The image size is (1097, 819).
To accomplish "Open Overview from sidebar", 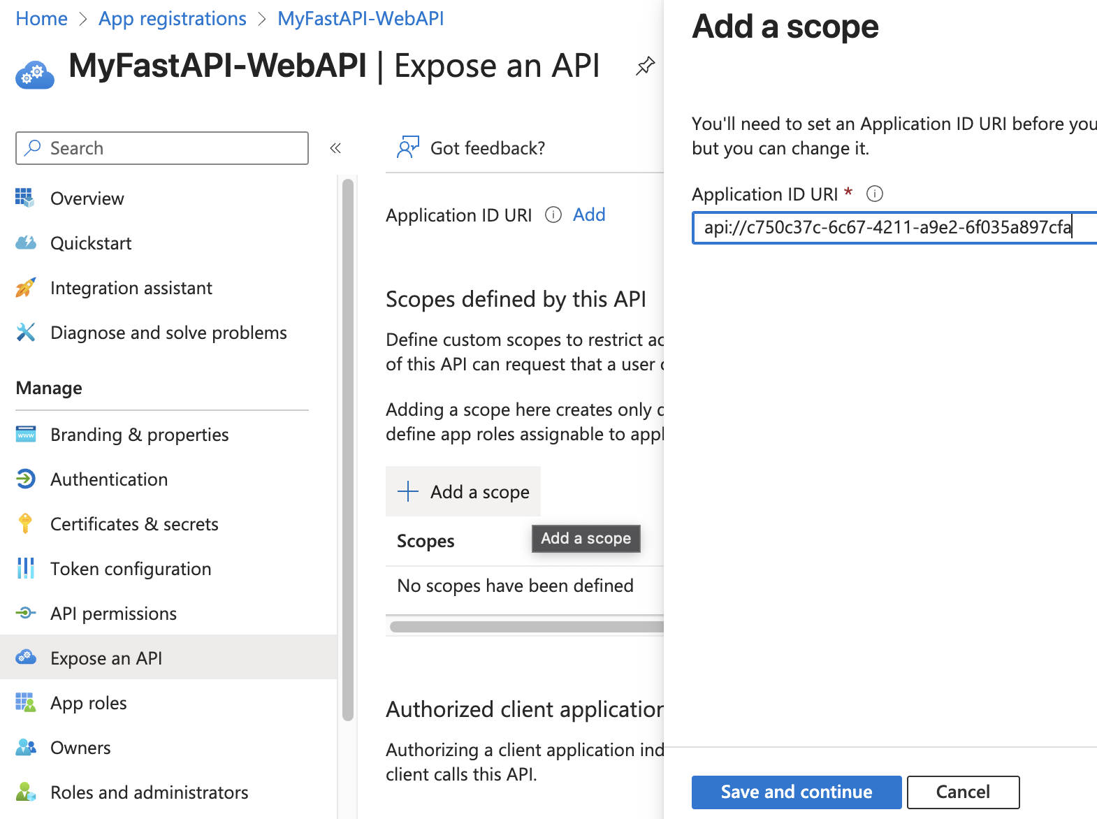I will coord(87,198).
